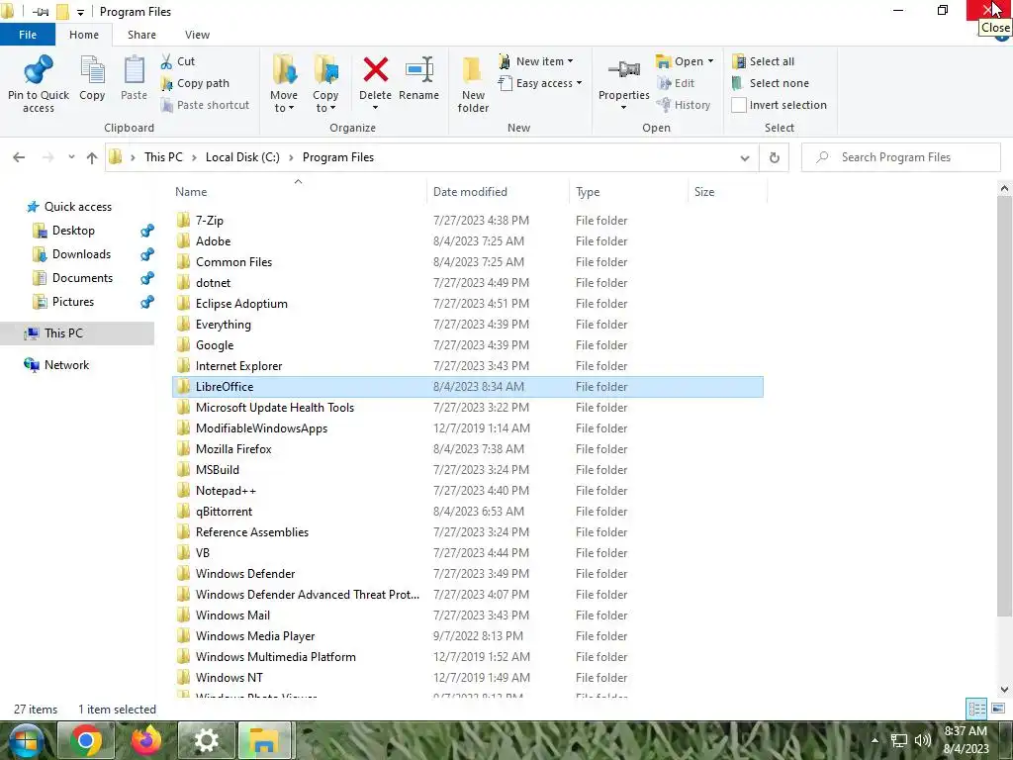Select Downloads in the navigation pane
The width and height of the screenshot is (1013, 760).
[x=81, y=254]
